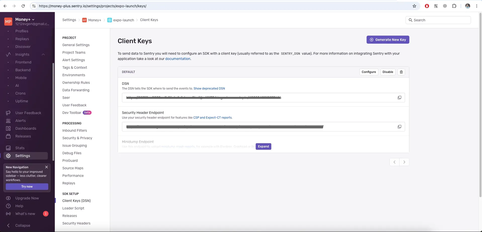Disable the DEFAULT client key
The width and height of the screenshot is (482, 232).
tap(388, 72)
